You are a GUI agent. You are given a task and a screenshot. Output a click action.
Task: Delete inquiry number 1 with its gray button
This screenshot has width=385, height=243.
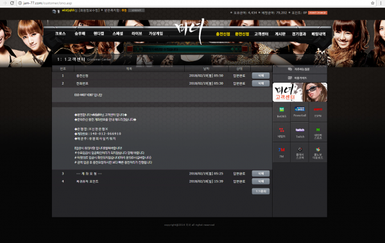(x=261, y=76)
